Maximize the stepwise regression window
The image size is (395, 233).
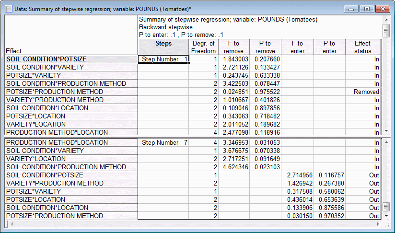tap(367, 9)
